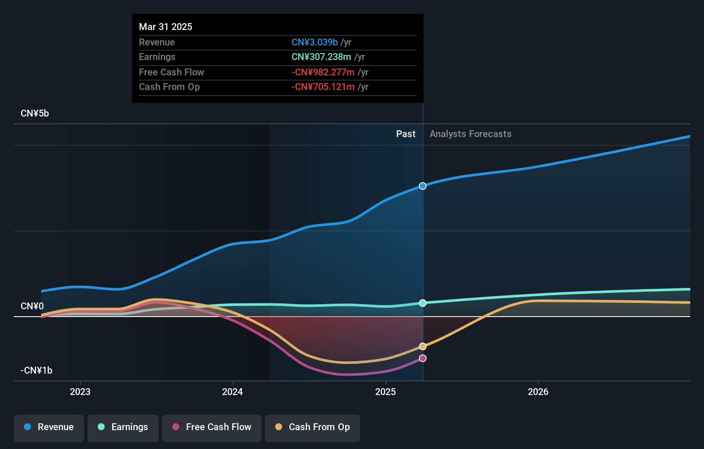Click the teal Earnings data point marker

[x=423, y=303]
